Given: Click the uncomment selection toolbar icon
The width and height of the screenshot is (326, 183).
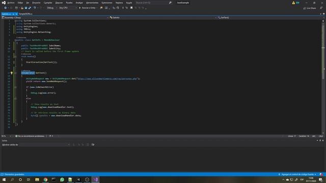Looking at the screenshot, I should click(126, 8).
